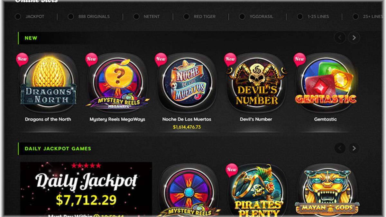Image resolution: width=386 pixels, height=217 pixels.
Task: Launch the Devil's Number slot icon
Action: (x=256, y=82)
